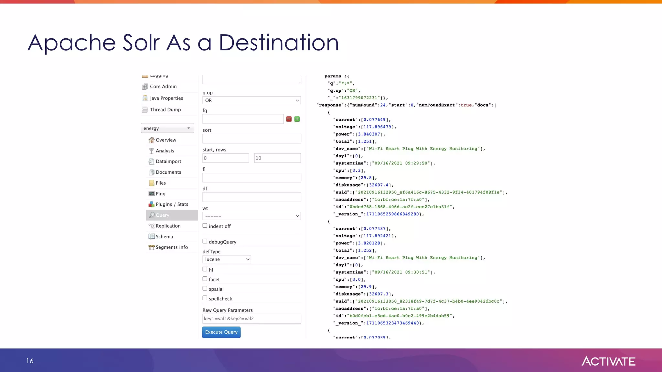Enable the indent off checkbox
The height and width of the screenshot is (372, 662).
pos(205,226)
